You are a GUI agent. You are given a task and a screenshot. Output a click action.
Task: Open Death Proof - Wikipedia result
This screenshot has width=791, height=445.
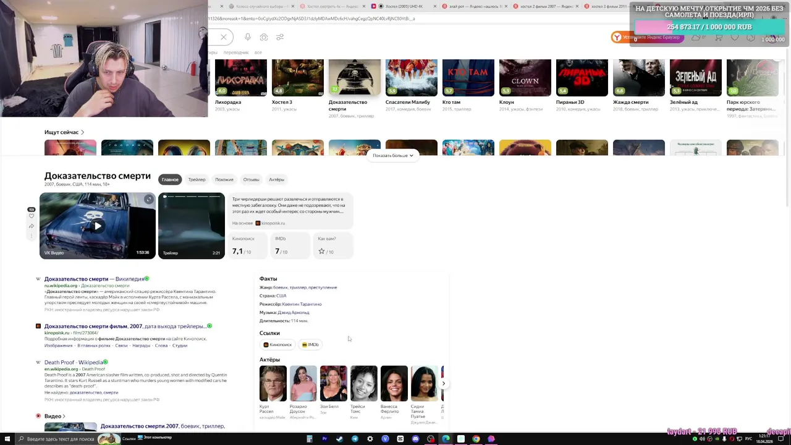(74, 362)
